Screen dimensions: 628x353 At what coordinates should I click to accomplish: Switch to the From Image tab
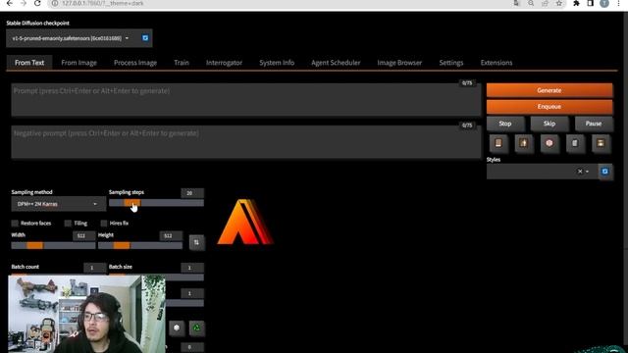tap(78, 63)
